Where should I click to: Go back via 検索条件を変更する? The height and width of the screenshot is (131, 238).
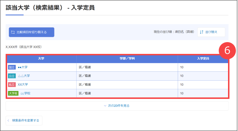pos(24,121)
